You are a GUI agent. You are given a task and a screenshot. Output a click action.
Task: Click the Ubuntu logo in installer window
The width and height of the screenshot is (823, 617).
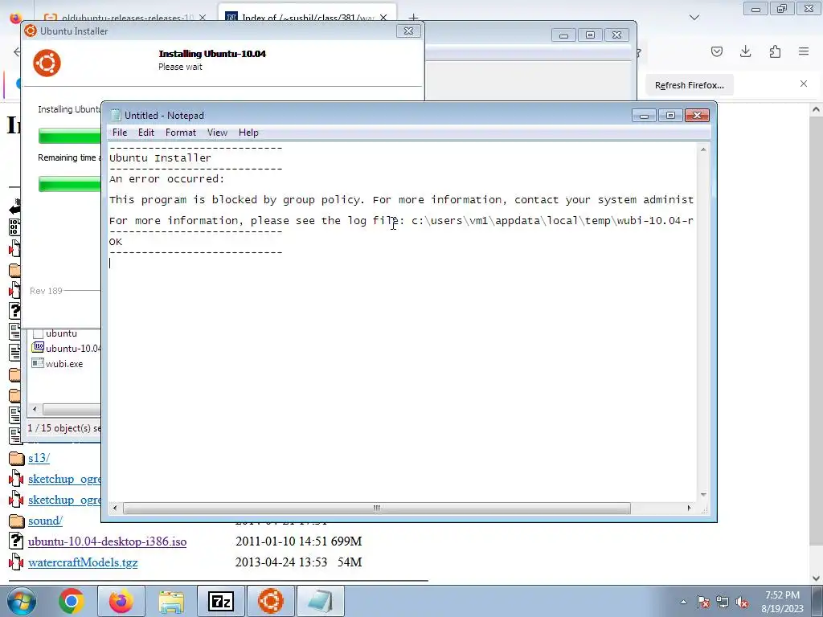(x=47, y=63)
